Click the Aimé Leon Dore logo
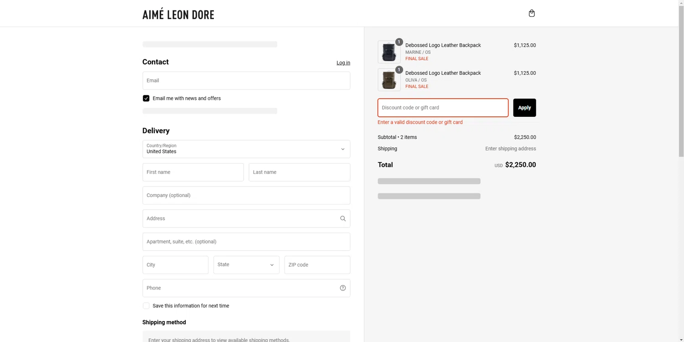 (x=178, y=15)
